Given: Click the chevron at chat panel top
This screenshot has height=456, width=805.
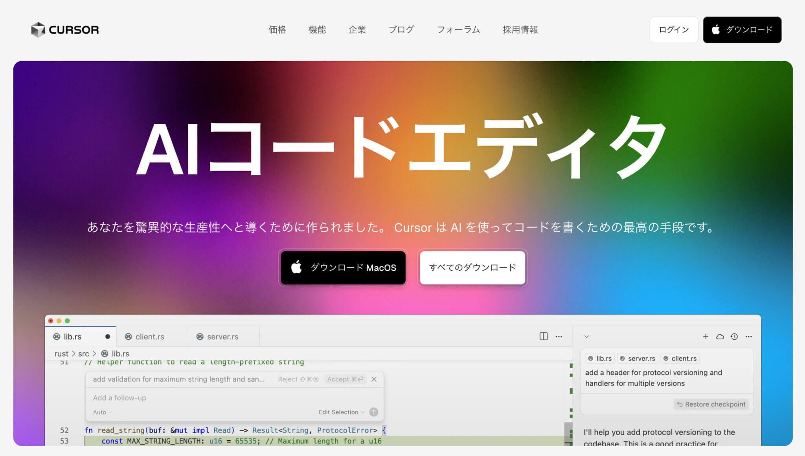Looking at the screenshot, I should [586, 337].
